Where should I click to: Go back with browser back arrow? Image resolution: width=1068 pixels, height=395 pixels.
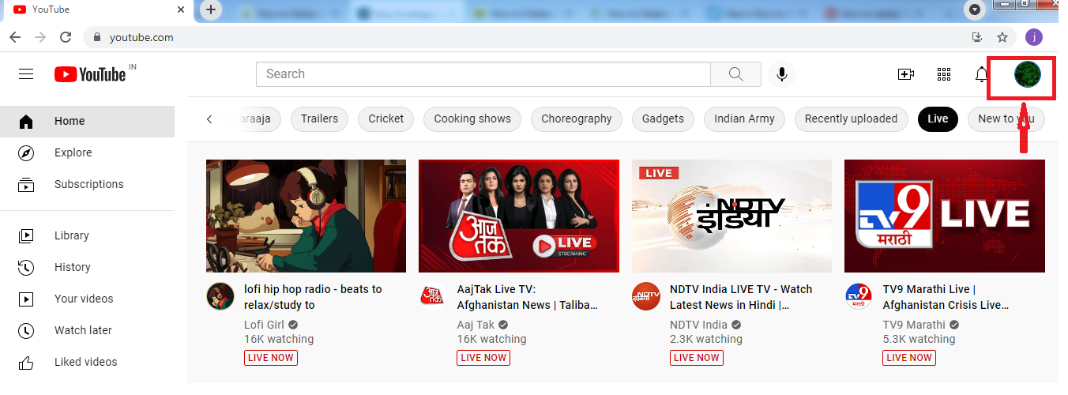[x=15, y=37]
